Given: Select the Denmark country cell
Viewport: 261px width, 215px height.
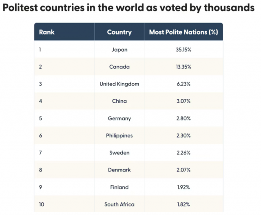Looking at the screenshot, I should (119, 170).
